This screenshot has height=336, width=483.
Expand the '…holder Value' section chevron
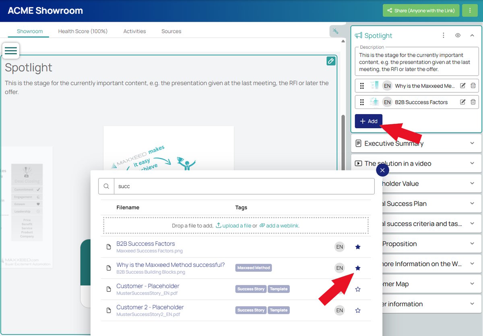click(472, 183)
